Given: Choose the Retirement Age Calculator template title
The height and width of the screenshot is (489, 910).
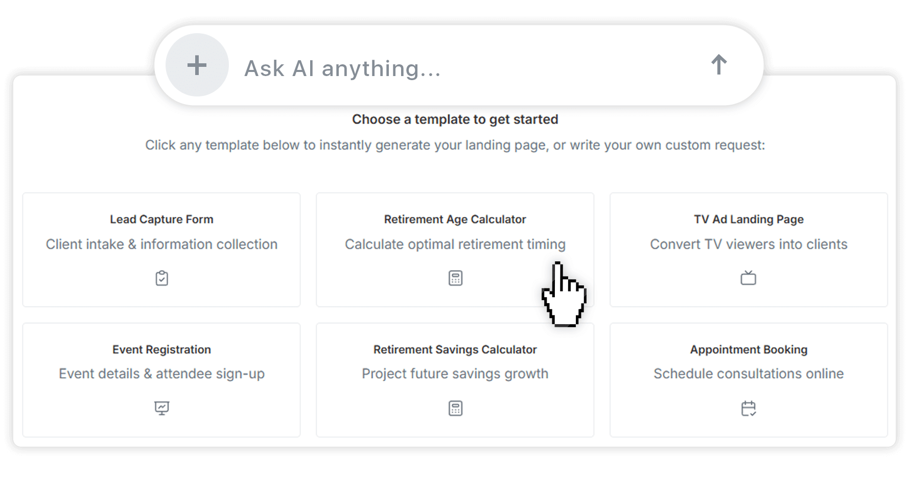Looking at the screenshot, I should [x=455, y=219].
